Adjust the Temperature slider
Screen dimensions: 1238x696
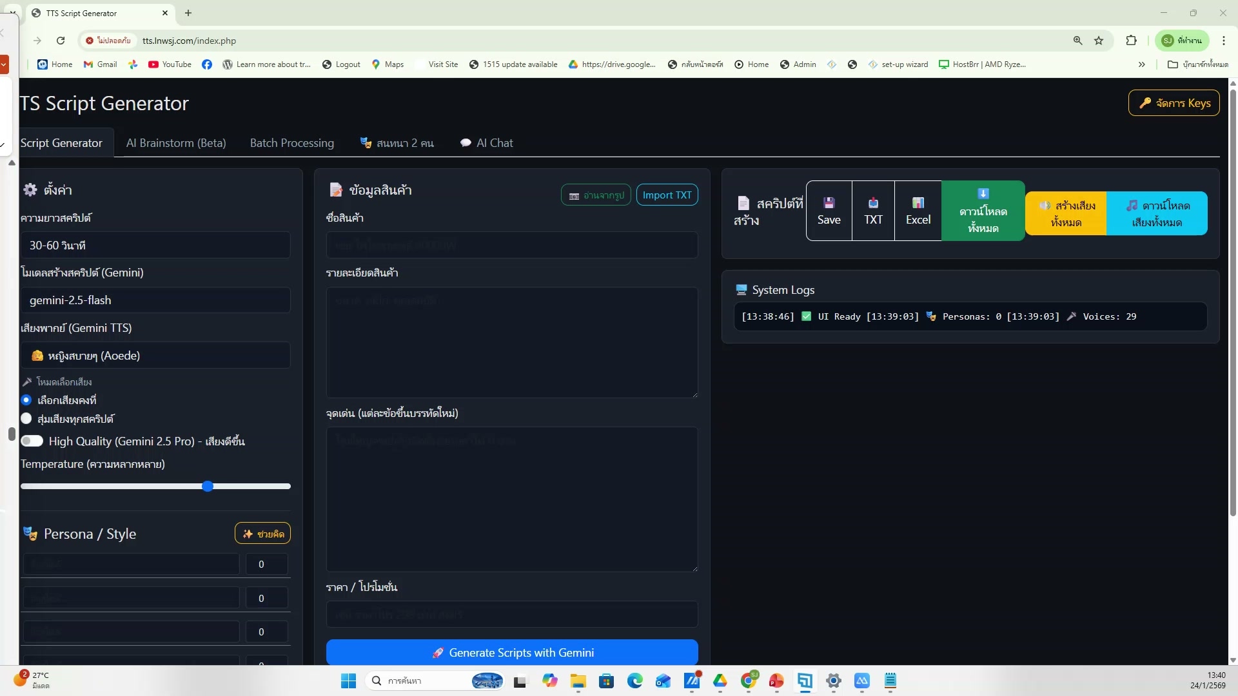[x=208, y=486]
